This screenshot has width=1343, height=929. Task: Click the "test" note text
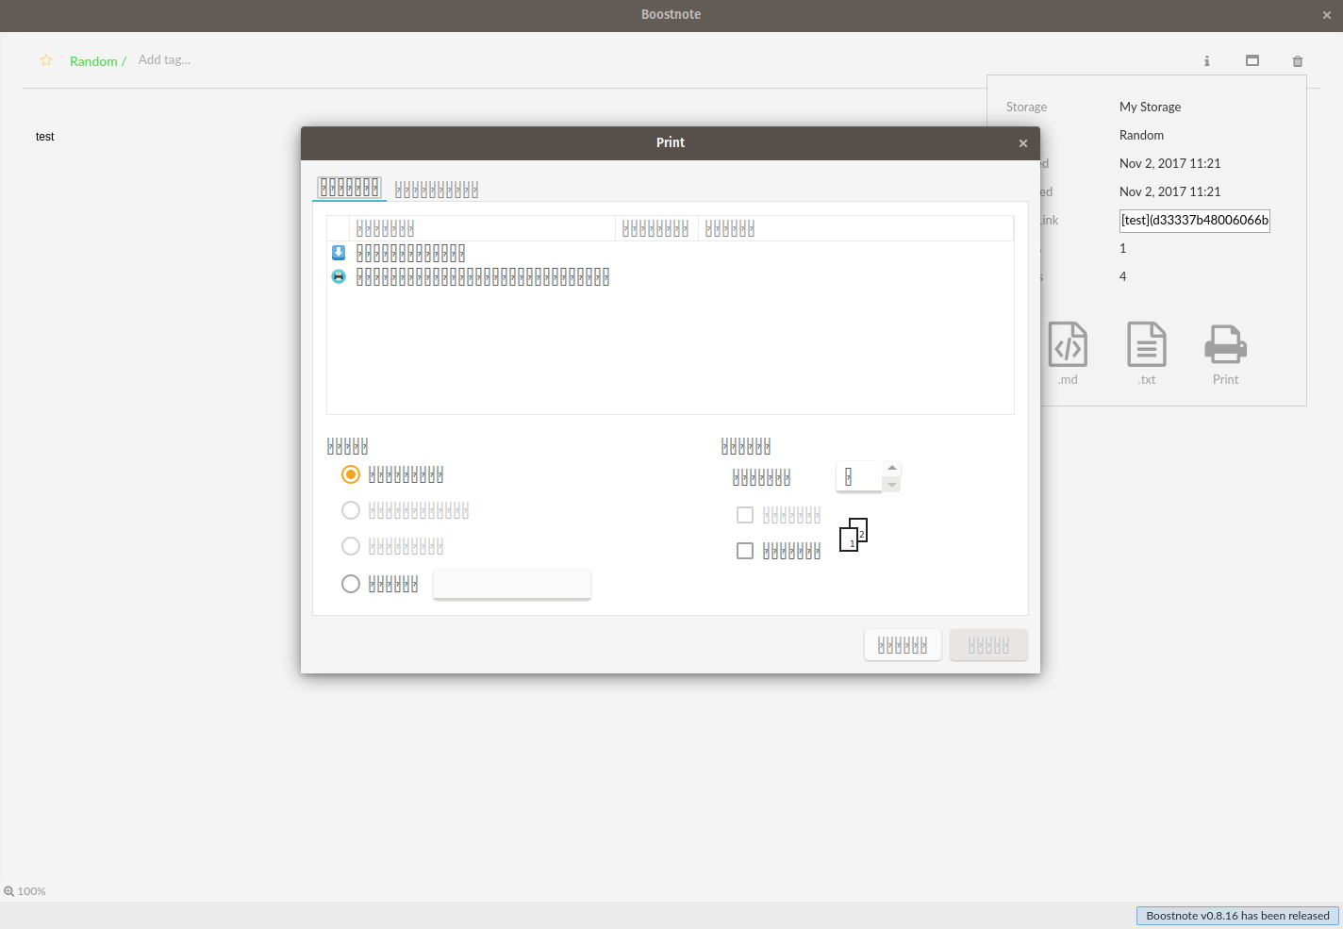click(45, 137)
